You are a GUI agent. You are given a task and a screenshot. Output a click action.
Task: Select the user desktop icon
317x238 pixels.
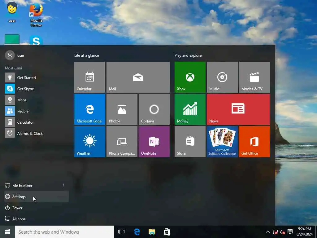point(12,12)
